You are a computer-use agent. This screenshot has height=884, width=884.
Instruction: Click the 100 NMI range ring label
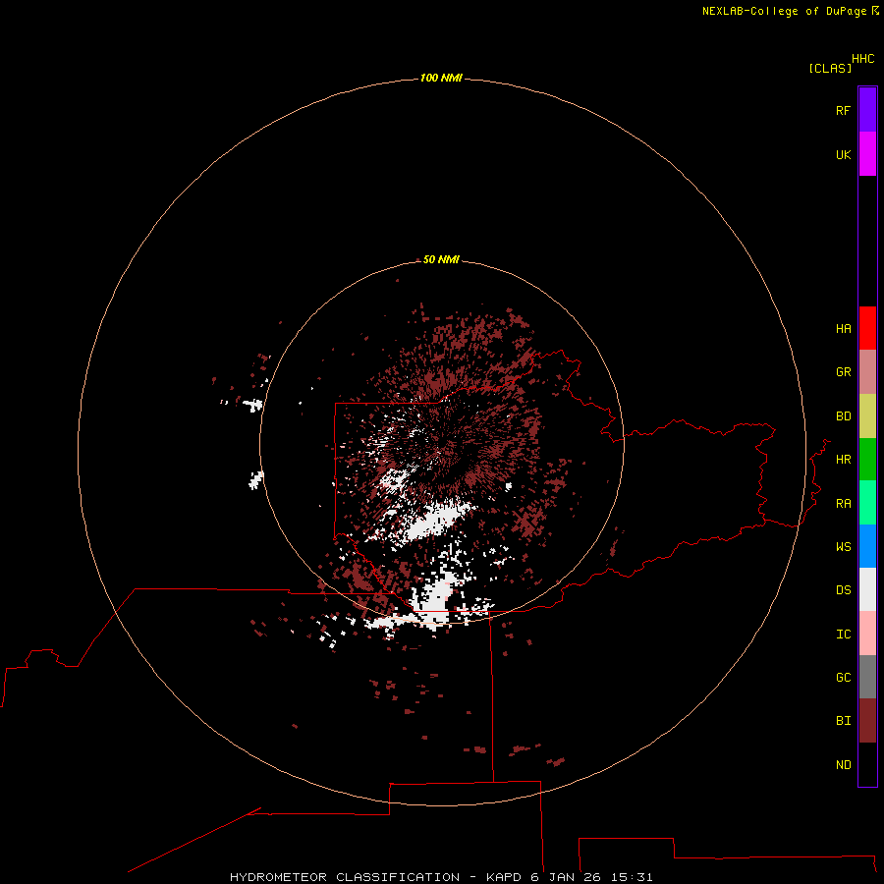(x=441, y=78)
